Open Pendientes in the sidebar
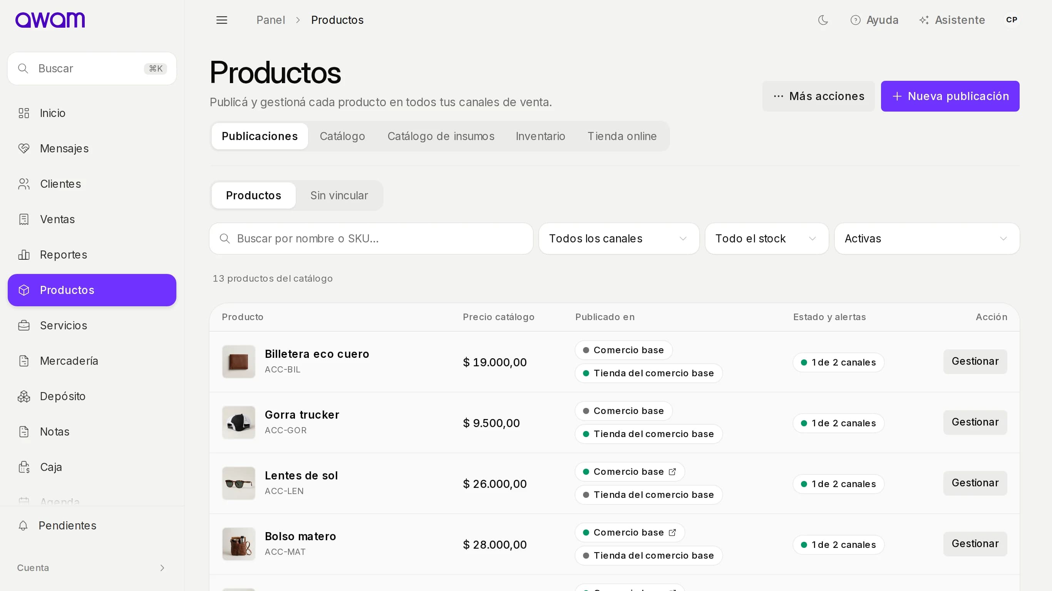Image resolution: width=1052 pixels, height=591 pixels. click(92, 526)
